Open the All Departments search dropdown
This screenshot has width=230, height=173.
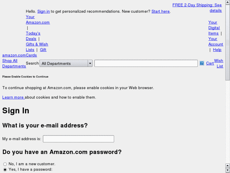pyautogui.click(x=66, y=63)
